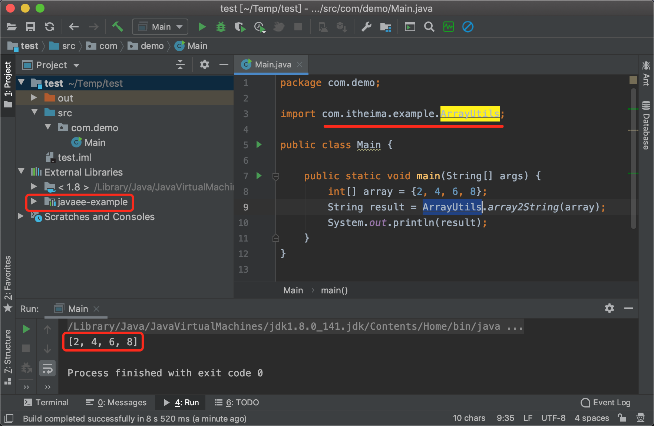Toggle soft-wrap in the Run console

[x=47, y=369]
